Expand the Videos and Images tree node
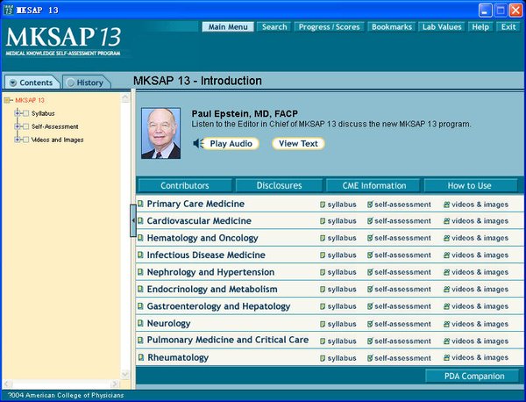526x402 pixels. (x=18, y=140)
